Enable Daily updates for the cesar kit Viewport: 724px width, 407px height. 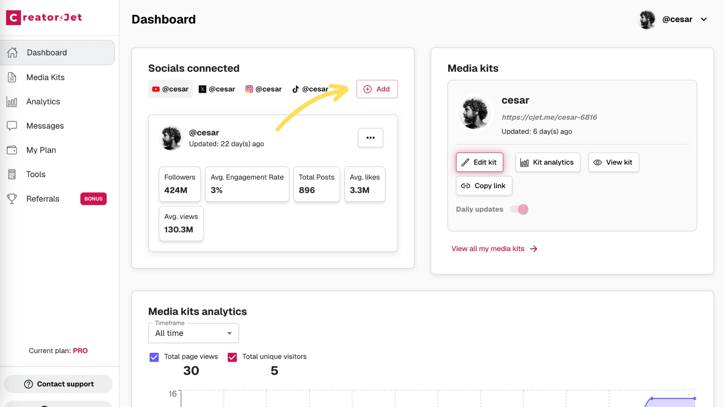[519, 209]
